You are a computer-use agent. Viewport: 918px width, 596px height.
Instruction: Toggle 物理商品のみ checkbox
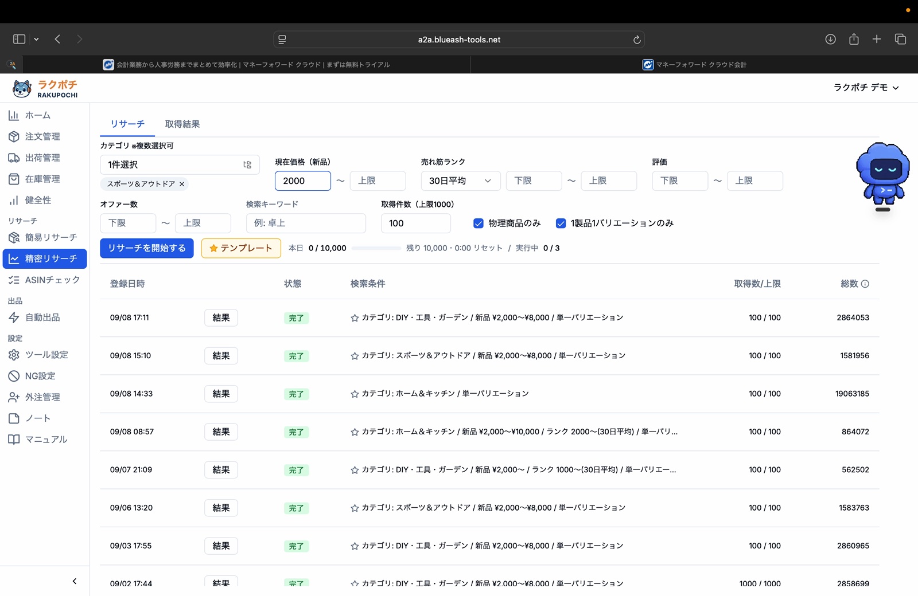tap(479, 223)
